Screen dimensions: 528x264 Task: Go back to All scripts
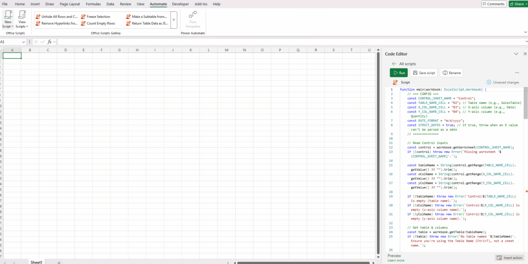tap(394, 64)
